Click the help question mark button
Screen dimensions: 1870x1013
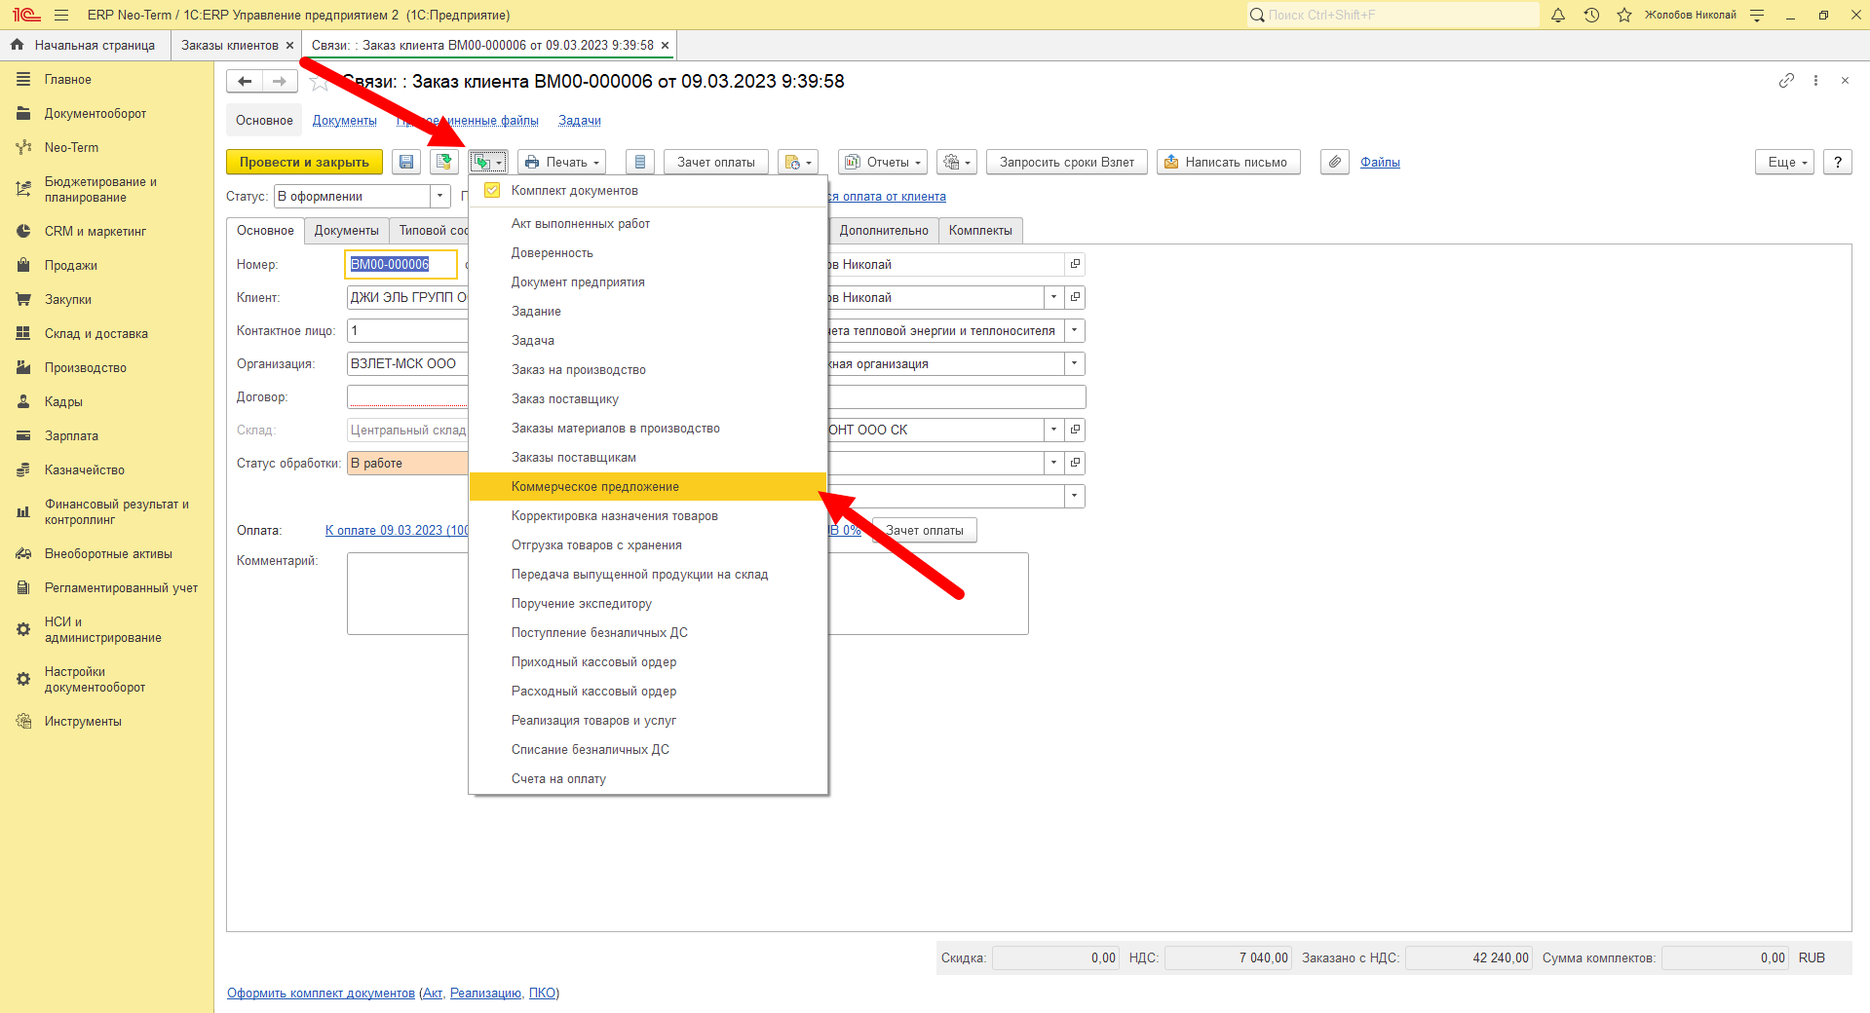[1838, 162]
